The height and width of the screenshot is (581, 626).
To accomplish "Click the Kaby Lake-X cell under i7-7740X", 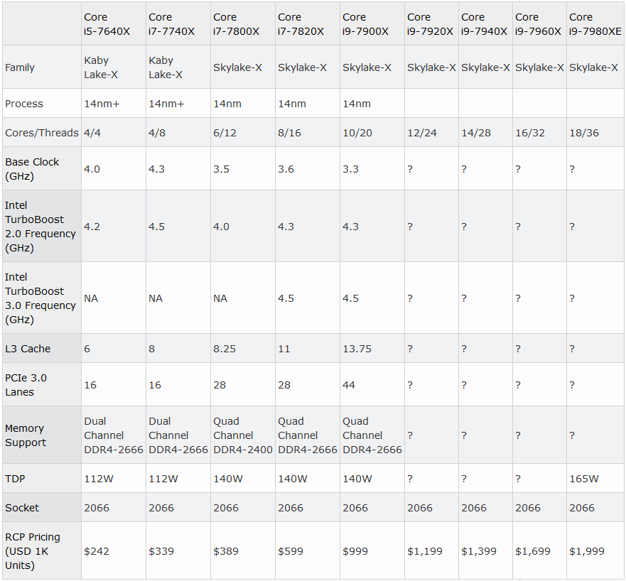I will (178, 67).
